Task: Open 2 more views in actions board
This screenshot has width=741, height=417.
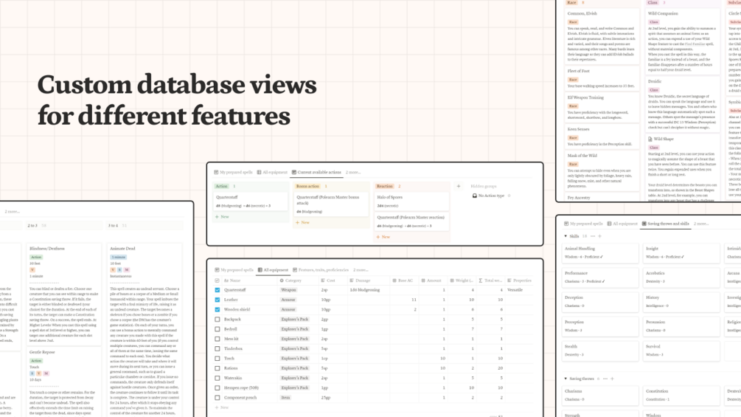Action: 353,172
